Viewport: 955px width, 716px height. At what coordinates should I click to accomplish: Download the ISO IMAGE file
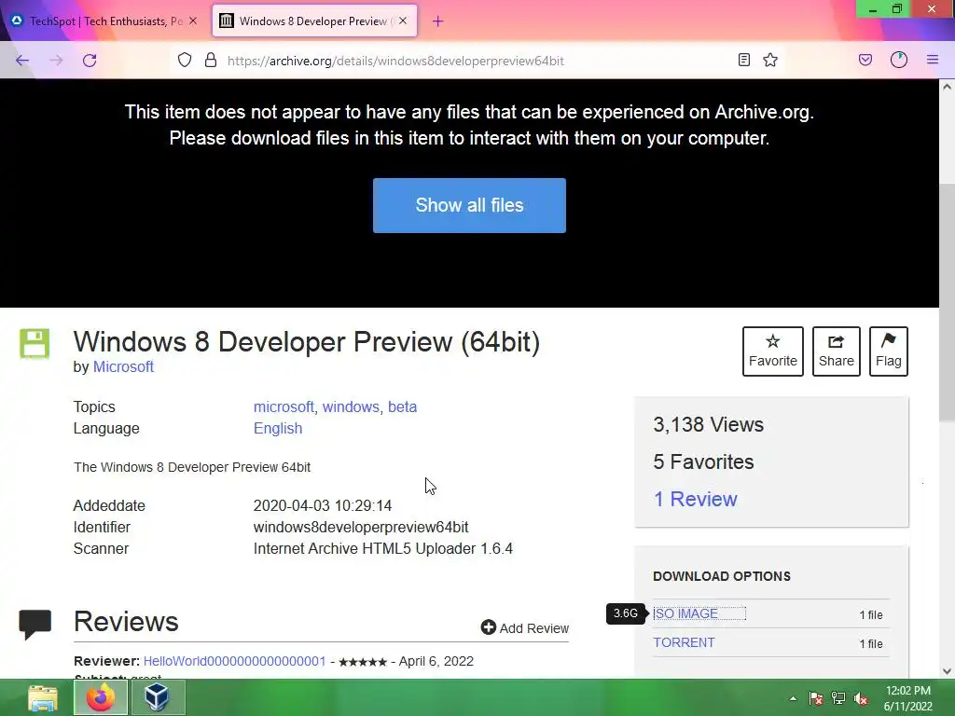(685, 613)
